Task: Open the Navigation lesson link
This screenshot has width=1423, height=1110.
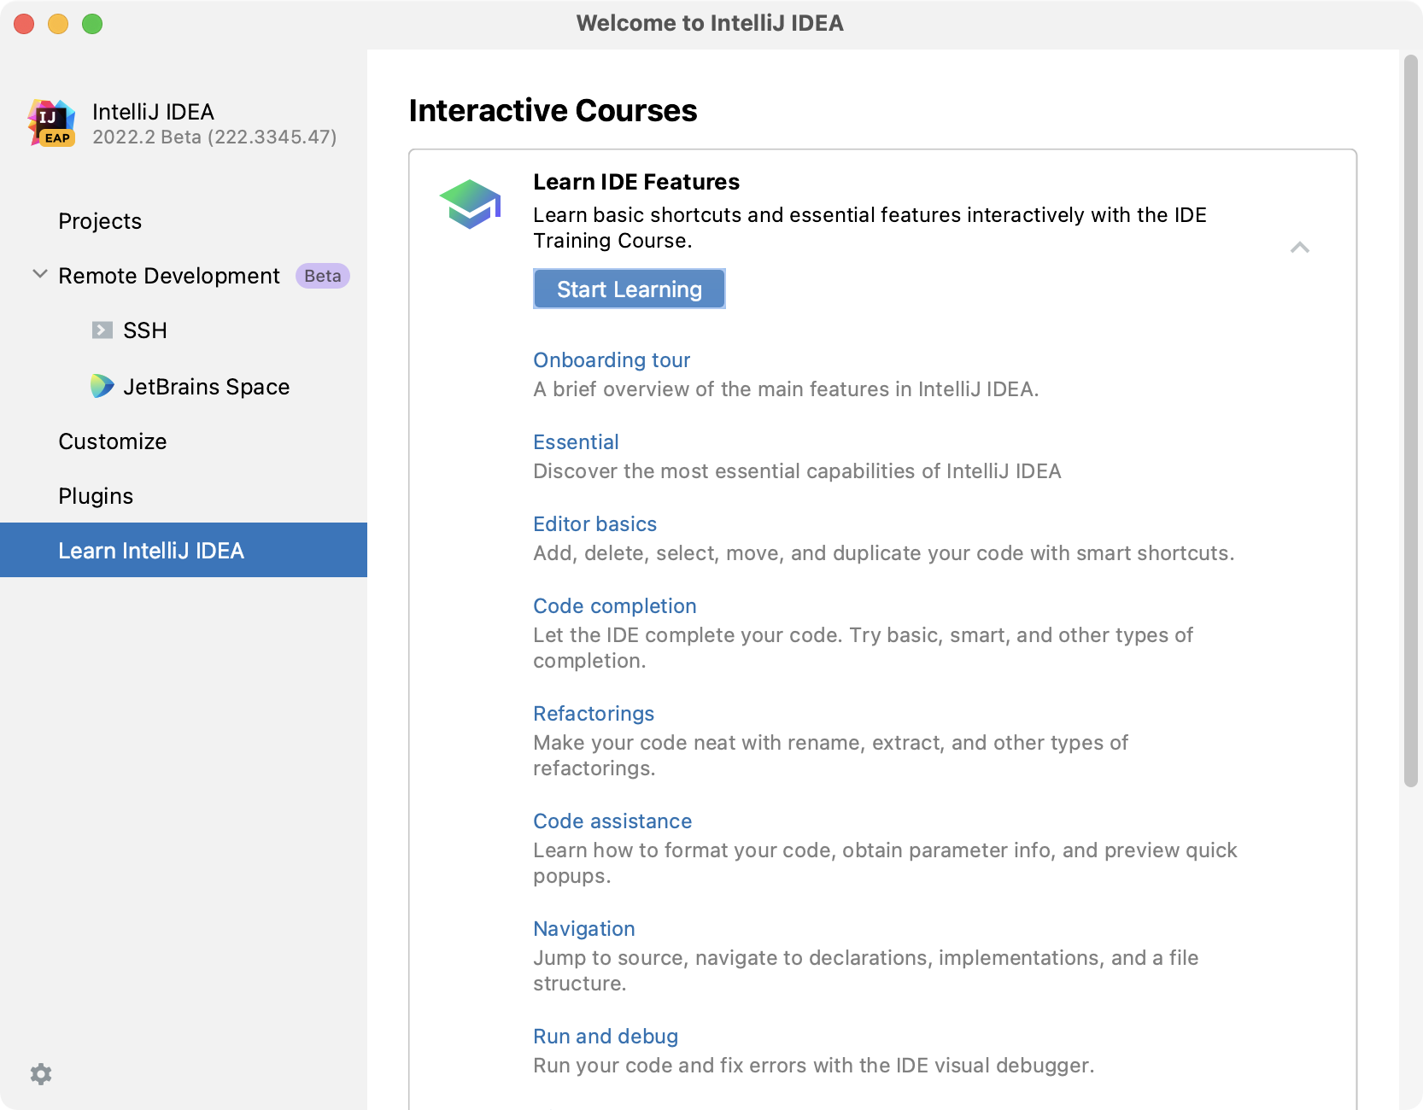Action: tap(584, 929)
